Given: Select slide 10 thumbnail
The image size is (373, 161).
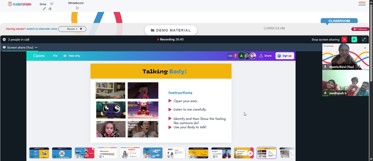Looking at the screenshot, I should (244, 153).
